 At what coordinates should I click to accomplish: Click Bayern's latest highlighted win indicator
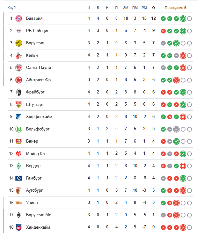pos(183,19)
